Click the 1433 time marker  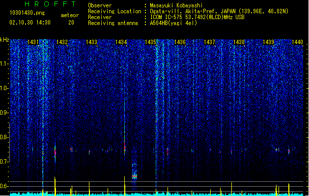pyautogui.click(x=92, y=42)
